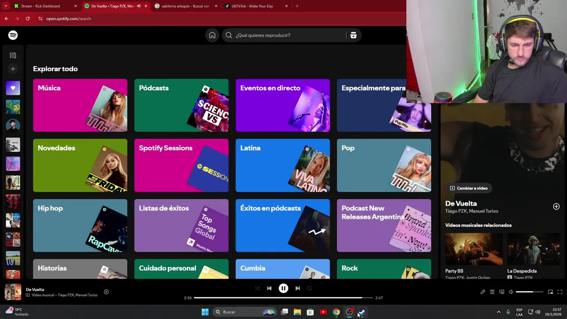Viewport: 567px width, 319px height.
Task: Skip to previous track
Action: click(269, 288)
